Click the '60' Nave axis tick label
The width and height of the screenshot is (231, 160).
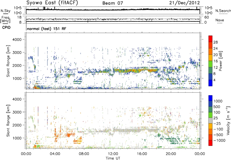207,17
